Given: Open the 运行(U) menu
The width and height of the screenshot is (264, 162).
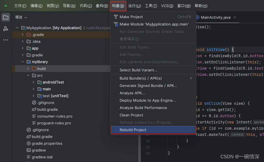Looking at the screenshot, I should pyautogui.click(x=134, y=6).
